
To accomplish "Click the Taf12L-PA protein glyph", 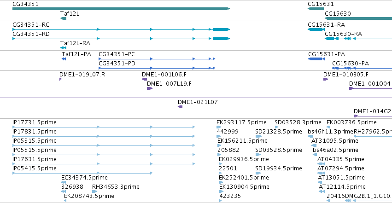I will [x=64, y=59].
